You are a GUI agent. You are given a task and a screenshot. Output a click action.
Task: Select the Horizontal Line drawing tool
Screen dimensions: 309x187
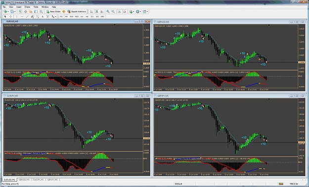pos(22,16)
